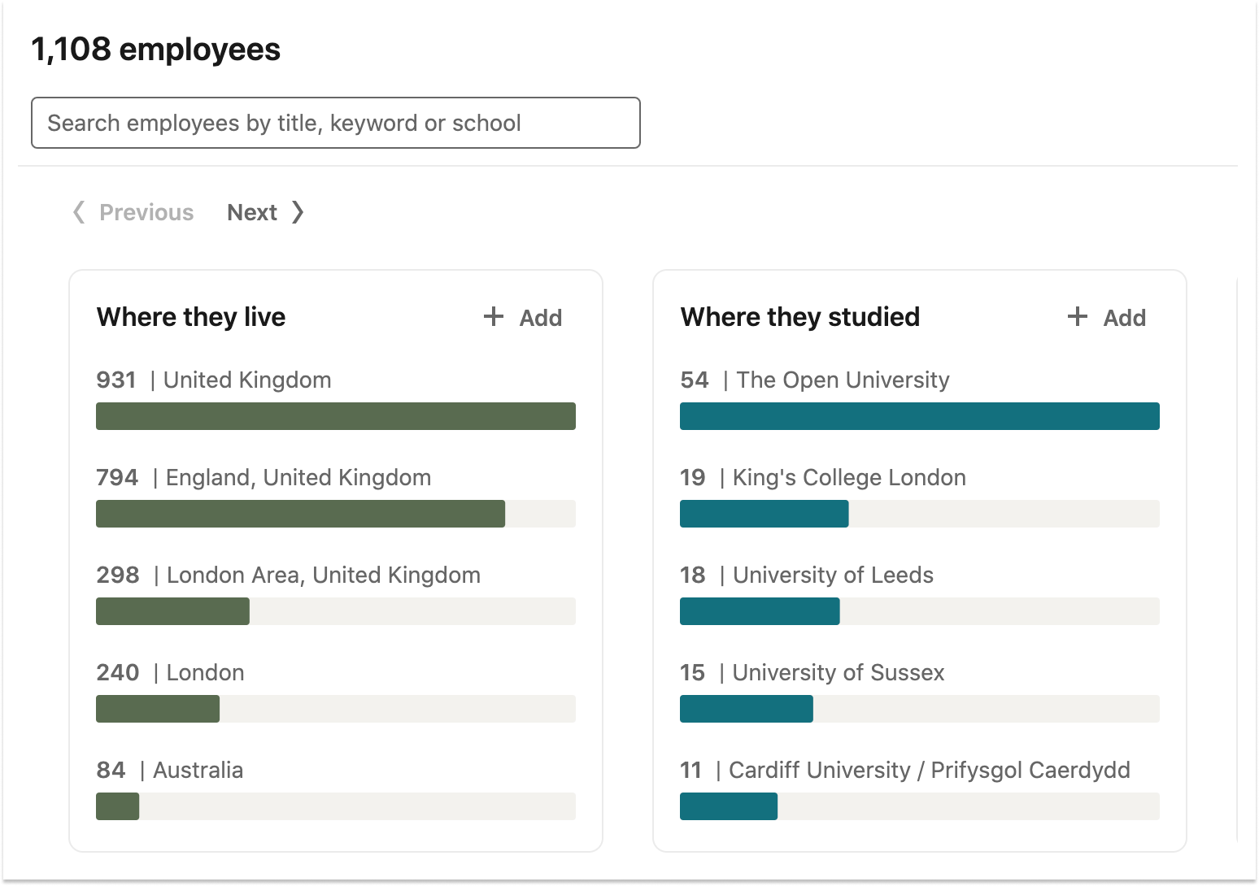
Task: Go back using the Previous control
Action: tap(146, 212)
